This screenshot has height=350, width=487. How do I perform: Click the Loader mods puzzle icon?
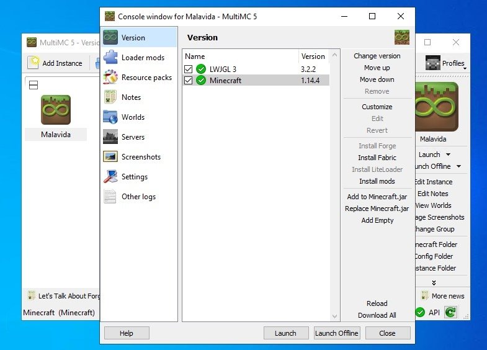[x=110, y=58]
